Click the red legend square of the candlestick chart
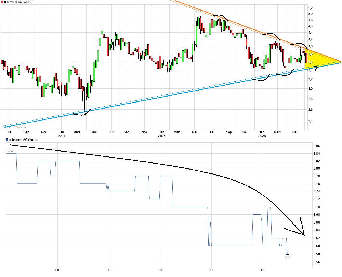Screen dimensions: 342x277 [x=2, y=2]
